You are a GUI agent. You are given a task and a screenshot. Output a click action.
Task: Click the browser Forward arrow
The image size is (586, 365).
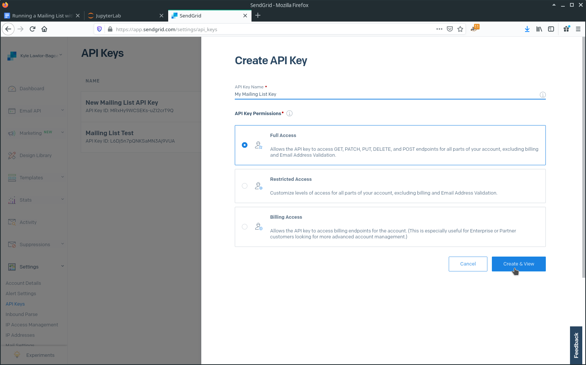coord(20,29)
